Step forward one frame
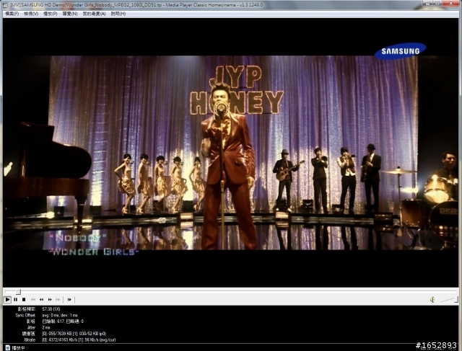This screenshot has width=462, height=351. 69,300
